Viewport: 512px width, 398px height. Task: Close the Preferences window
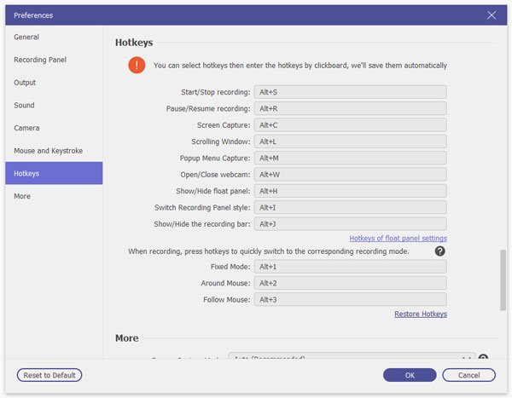pyautogui.click(x=492, y=14)
